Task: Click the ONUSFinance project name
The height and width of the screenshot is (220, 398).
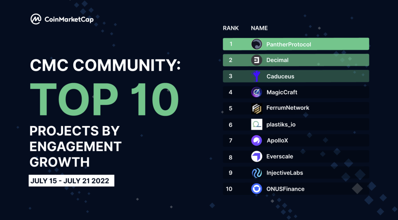Action: tap(285, 189)
